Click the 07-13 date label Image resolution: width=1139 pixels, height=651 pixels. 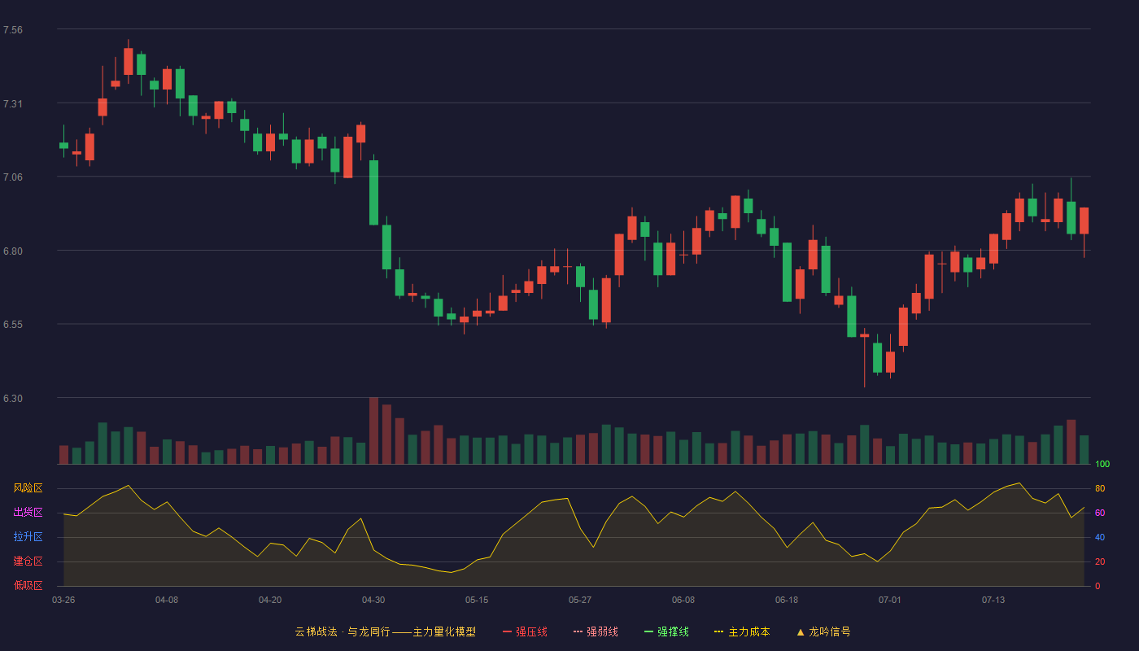coord(993,600)
